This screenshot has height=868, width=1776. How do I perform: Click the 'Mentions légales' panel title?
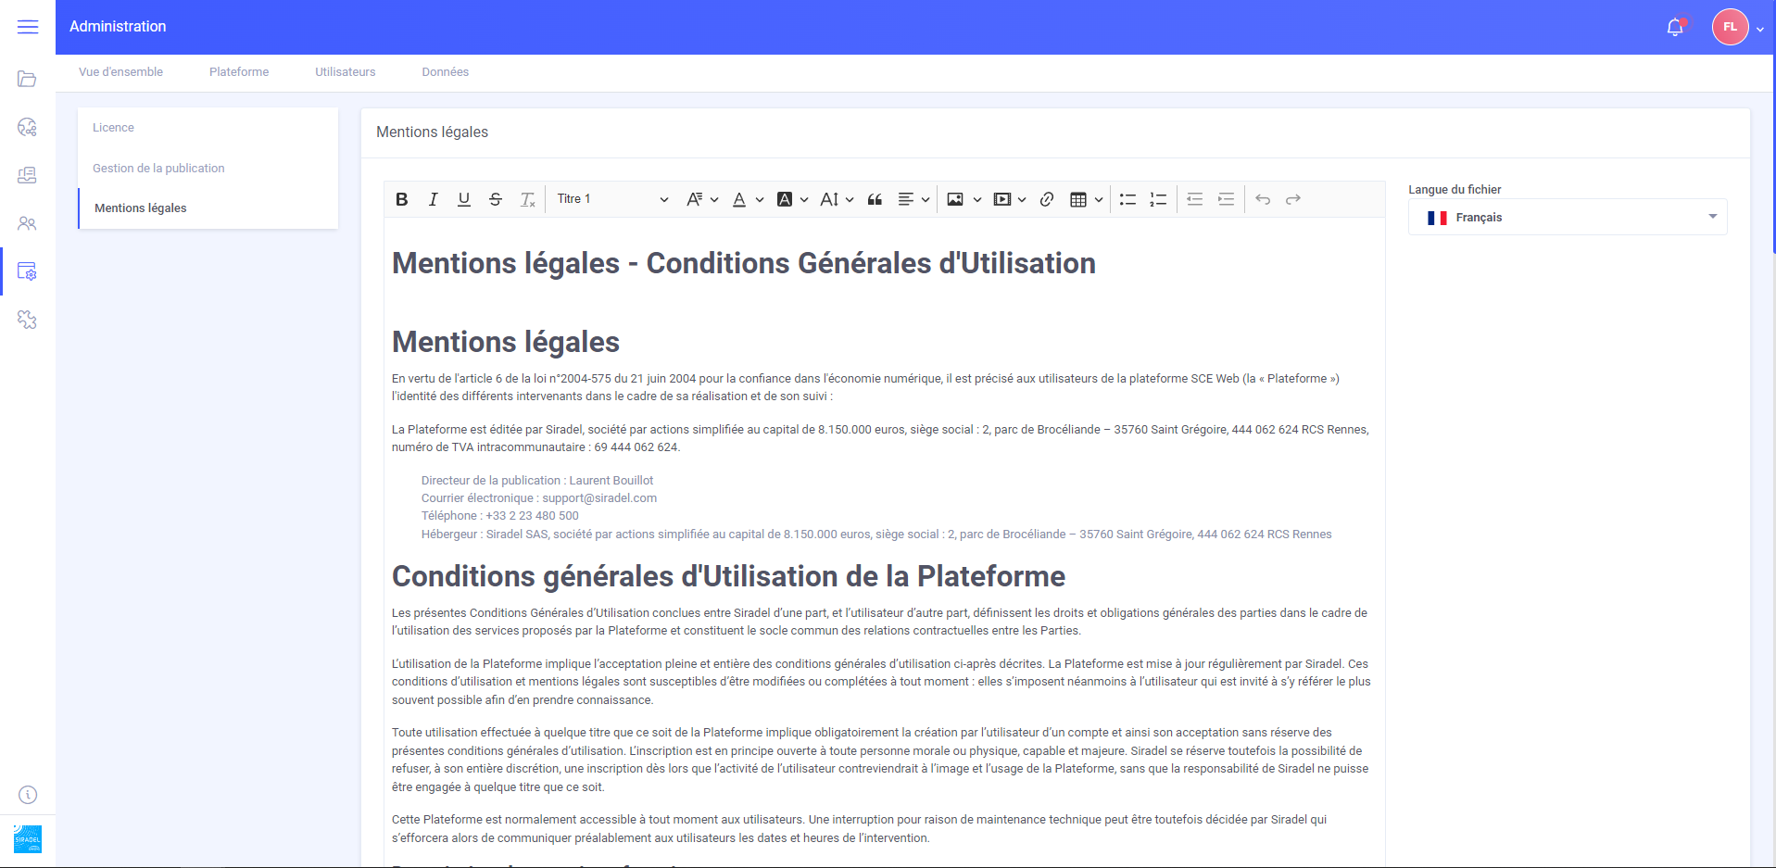[x=432, y=132]
